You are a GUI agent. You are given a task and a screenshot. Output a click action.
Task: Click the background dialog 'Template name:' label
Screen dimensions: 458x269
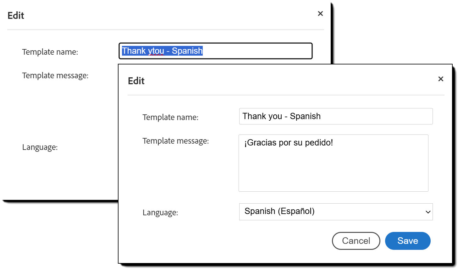point(50,52)
